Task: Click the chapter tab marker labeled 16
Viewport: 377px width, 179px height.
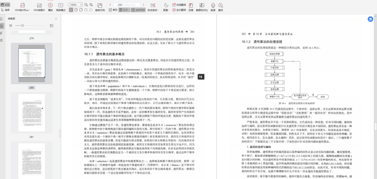Action: (200, 77)
